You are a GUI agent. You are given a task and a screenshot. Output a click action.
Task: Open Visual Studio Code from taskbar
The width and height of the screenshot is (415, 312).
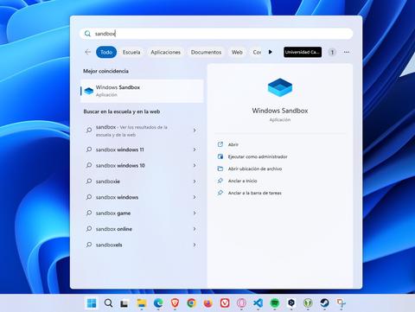click(x=258, y=303)
